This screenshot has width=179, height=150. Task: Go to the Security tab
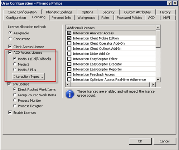click(x=108, y=12)
